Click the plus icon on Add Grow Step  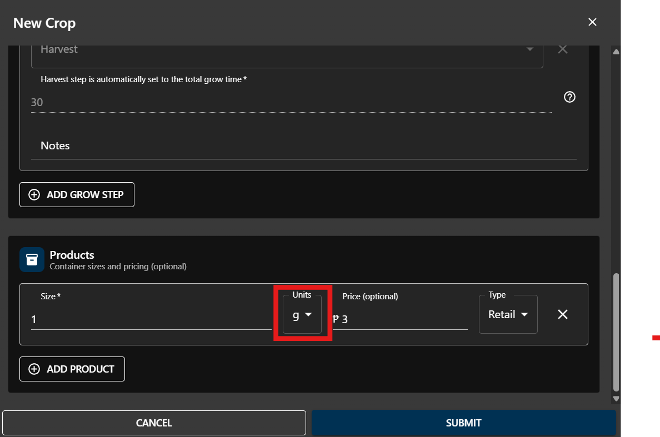(34, 195)
